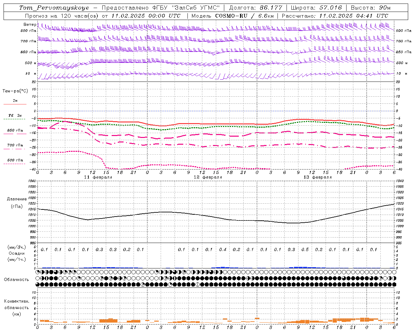Screen dimensions: 413x330
Task: Click the Облачность cloud cover label
Action: point(16,279)
